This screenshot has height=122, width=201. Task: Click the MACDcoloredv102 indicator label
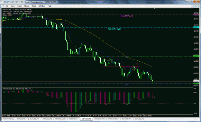(18, 89)
